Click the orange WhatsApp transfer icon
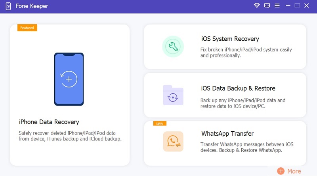The width and height of the screenshot is (317, 176). pos(173,142)
